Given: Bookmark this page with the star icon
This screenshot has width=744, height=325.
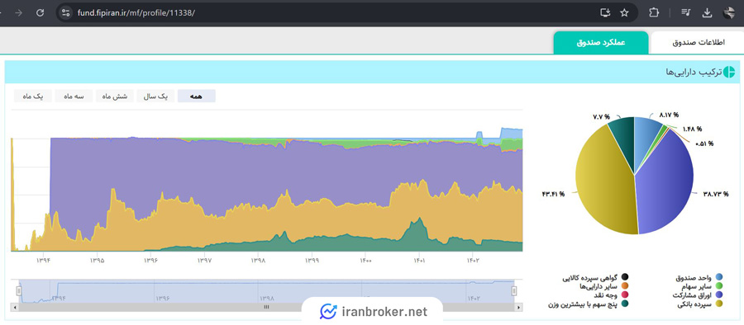Looking at the screenshot, I should point(624,13).
